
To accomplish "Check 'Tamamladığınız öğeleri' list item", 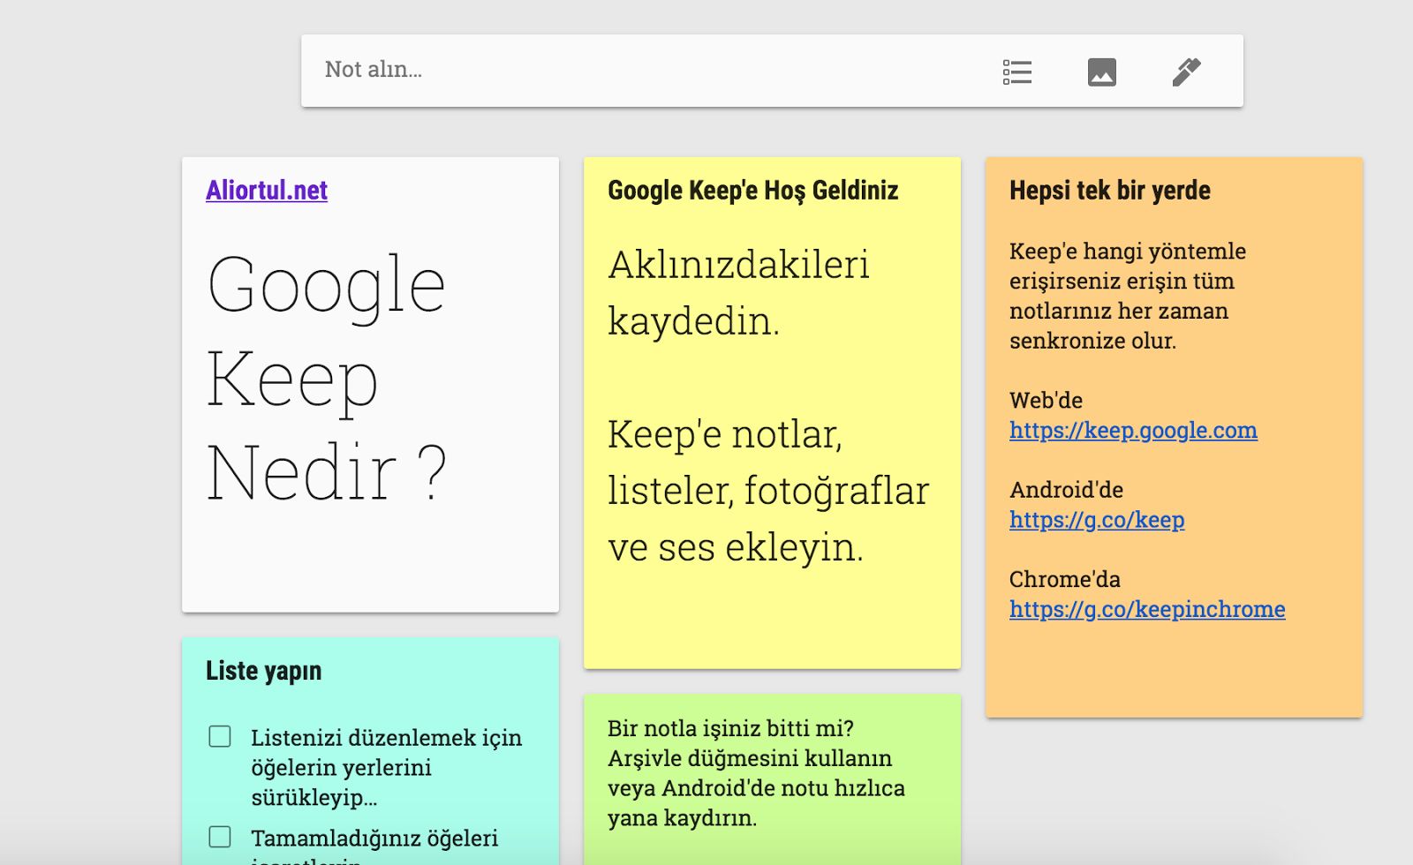I will click(220, 837).
